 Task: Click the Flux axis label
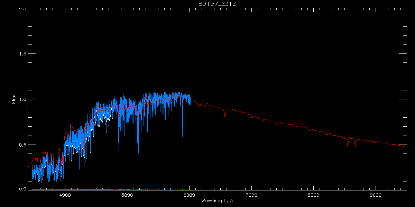14,99
